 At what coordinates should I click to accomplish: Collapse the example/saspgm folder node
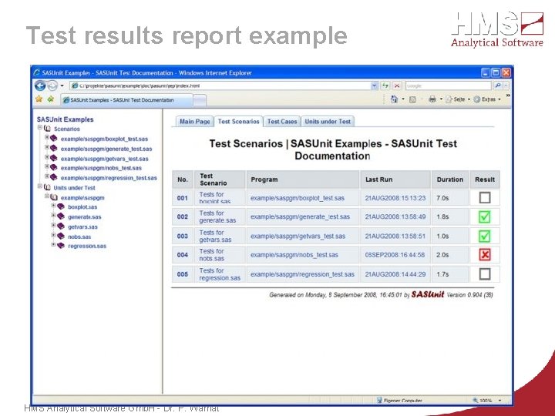pos(47,196)
